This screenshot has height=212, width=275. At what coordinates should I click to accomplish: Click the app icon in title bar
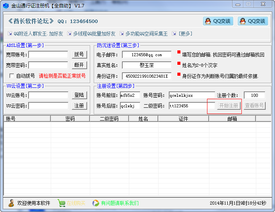pyautogui.click(x=6, y=5)
